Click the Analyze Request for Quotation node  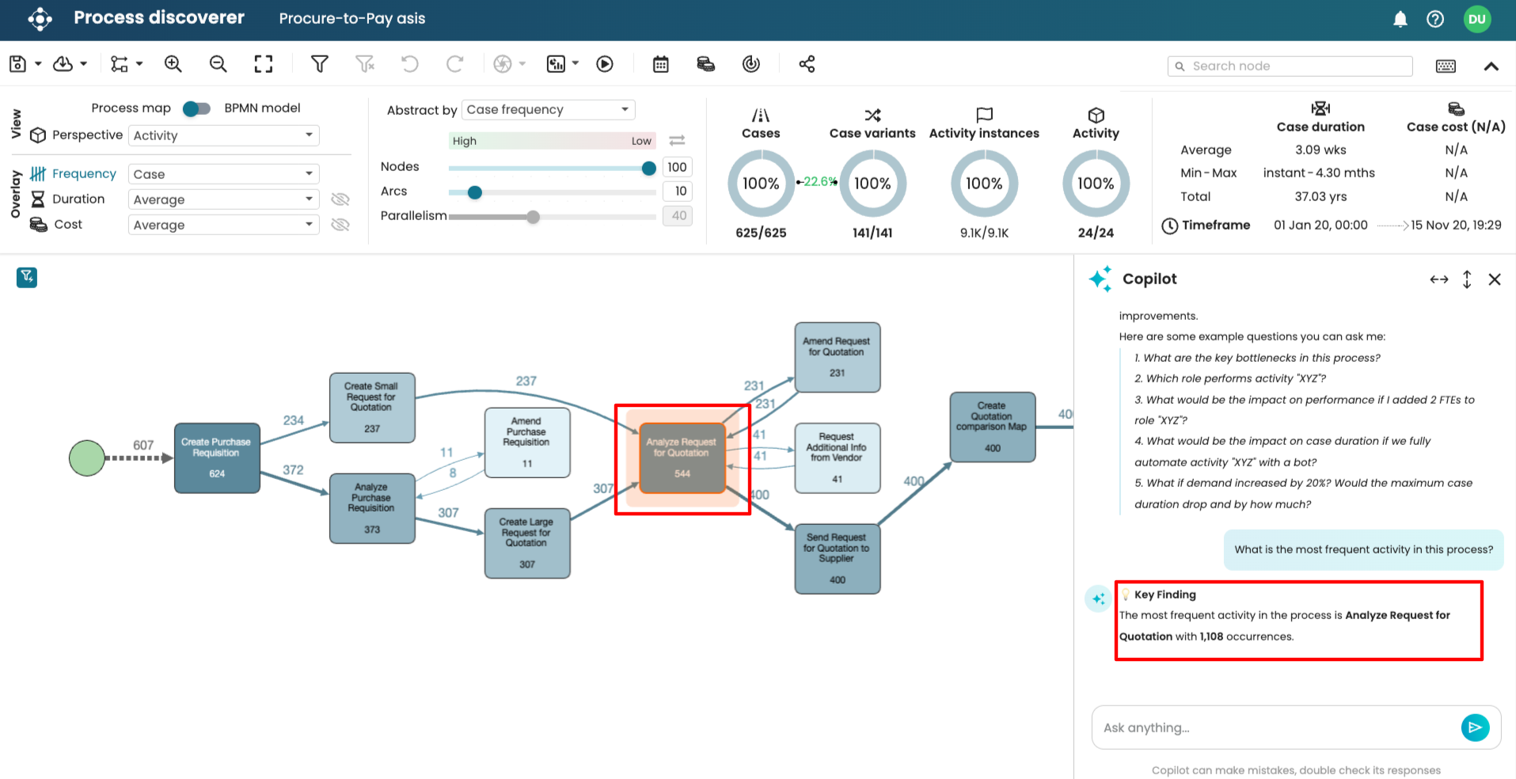pos(682,458)
